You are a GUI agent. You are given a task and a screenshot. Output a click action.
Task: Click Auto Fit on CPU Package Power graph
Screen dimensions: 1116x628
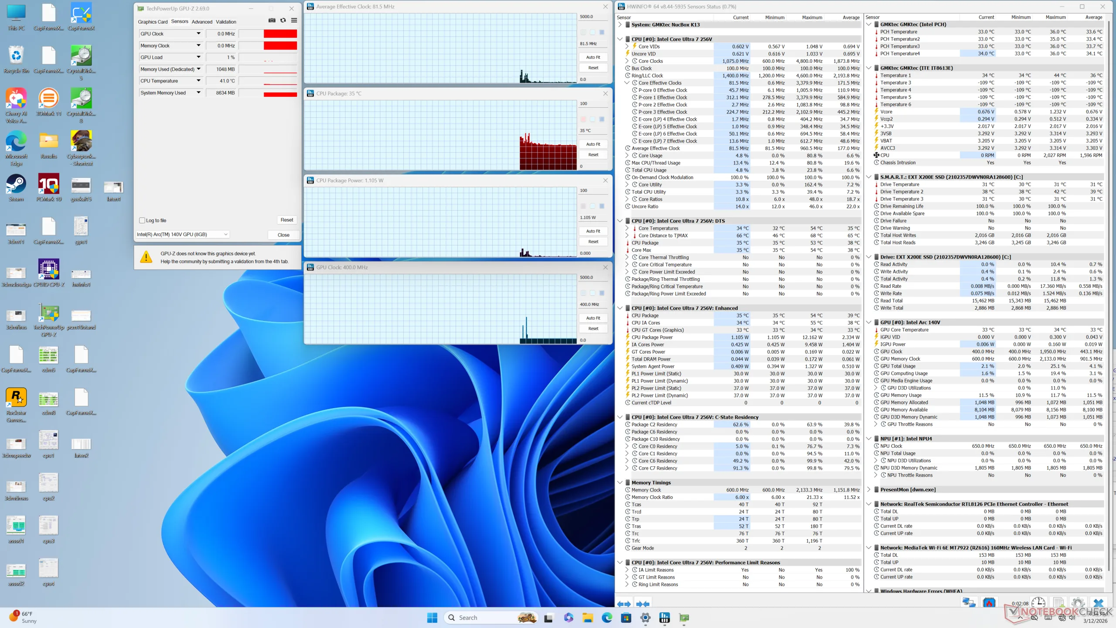(x=593, y=231)
